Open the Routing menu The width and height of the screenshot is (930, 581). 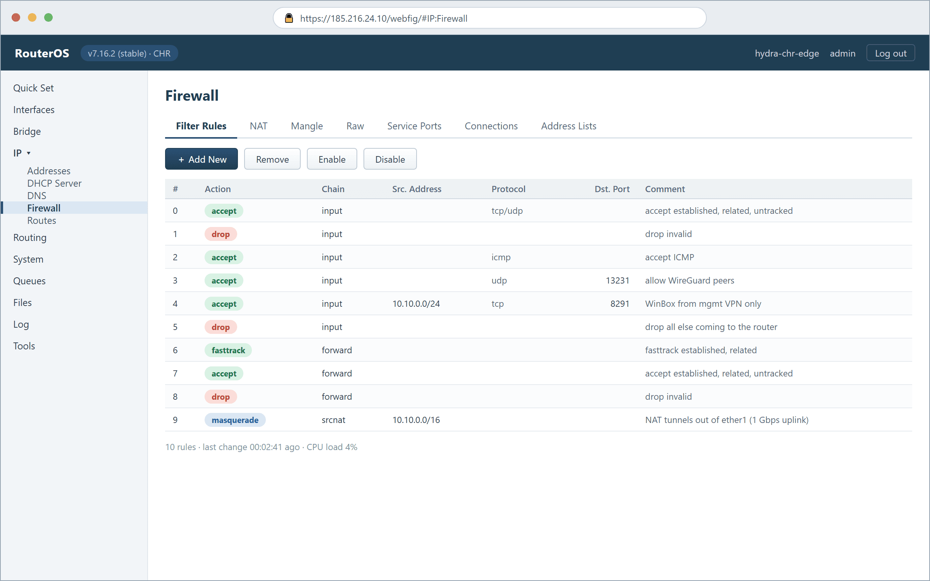pos(30,237)
